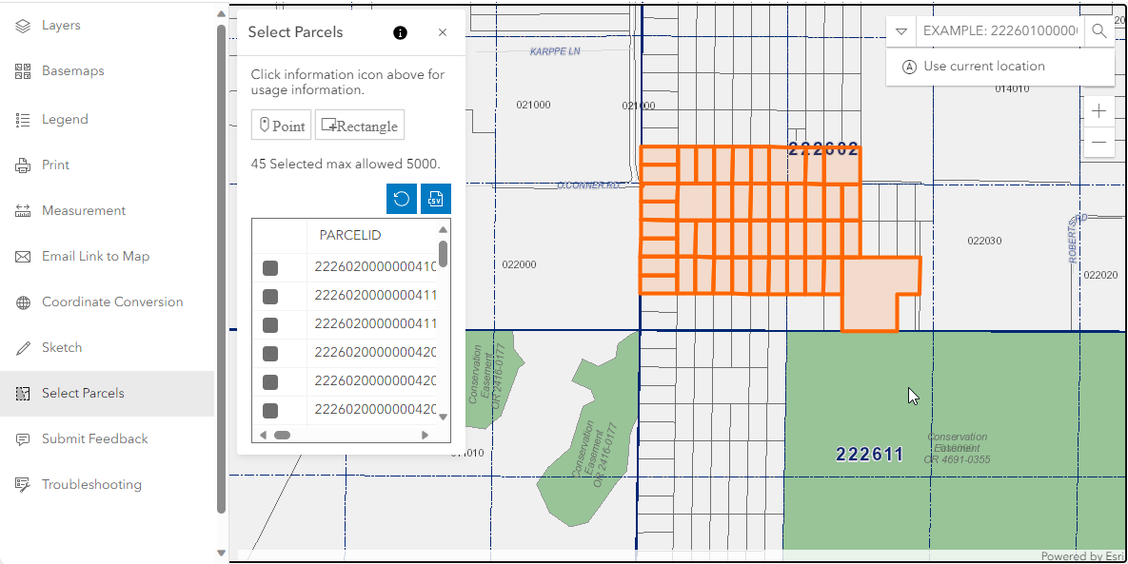Click the search magnifier icon
The width and height of the screenshot is (1128, 564).
1098,31
